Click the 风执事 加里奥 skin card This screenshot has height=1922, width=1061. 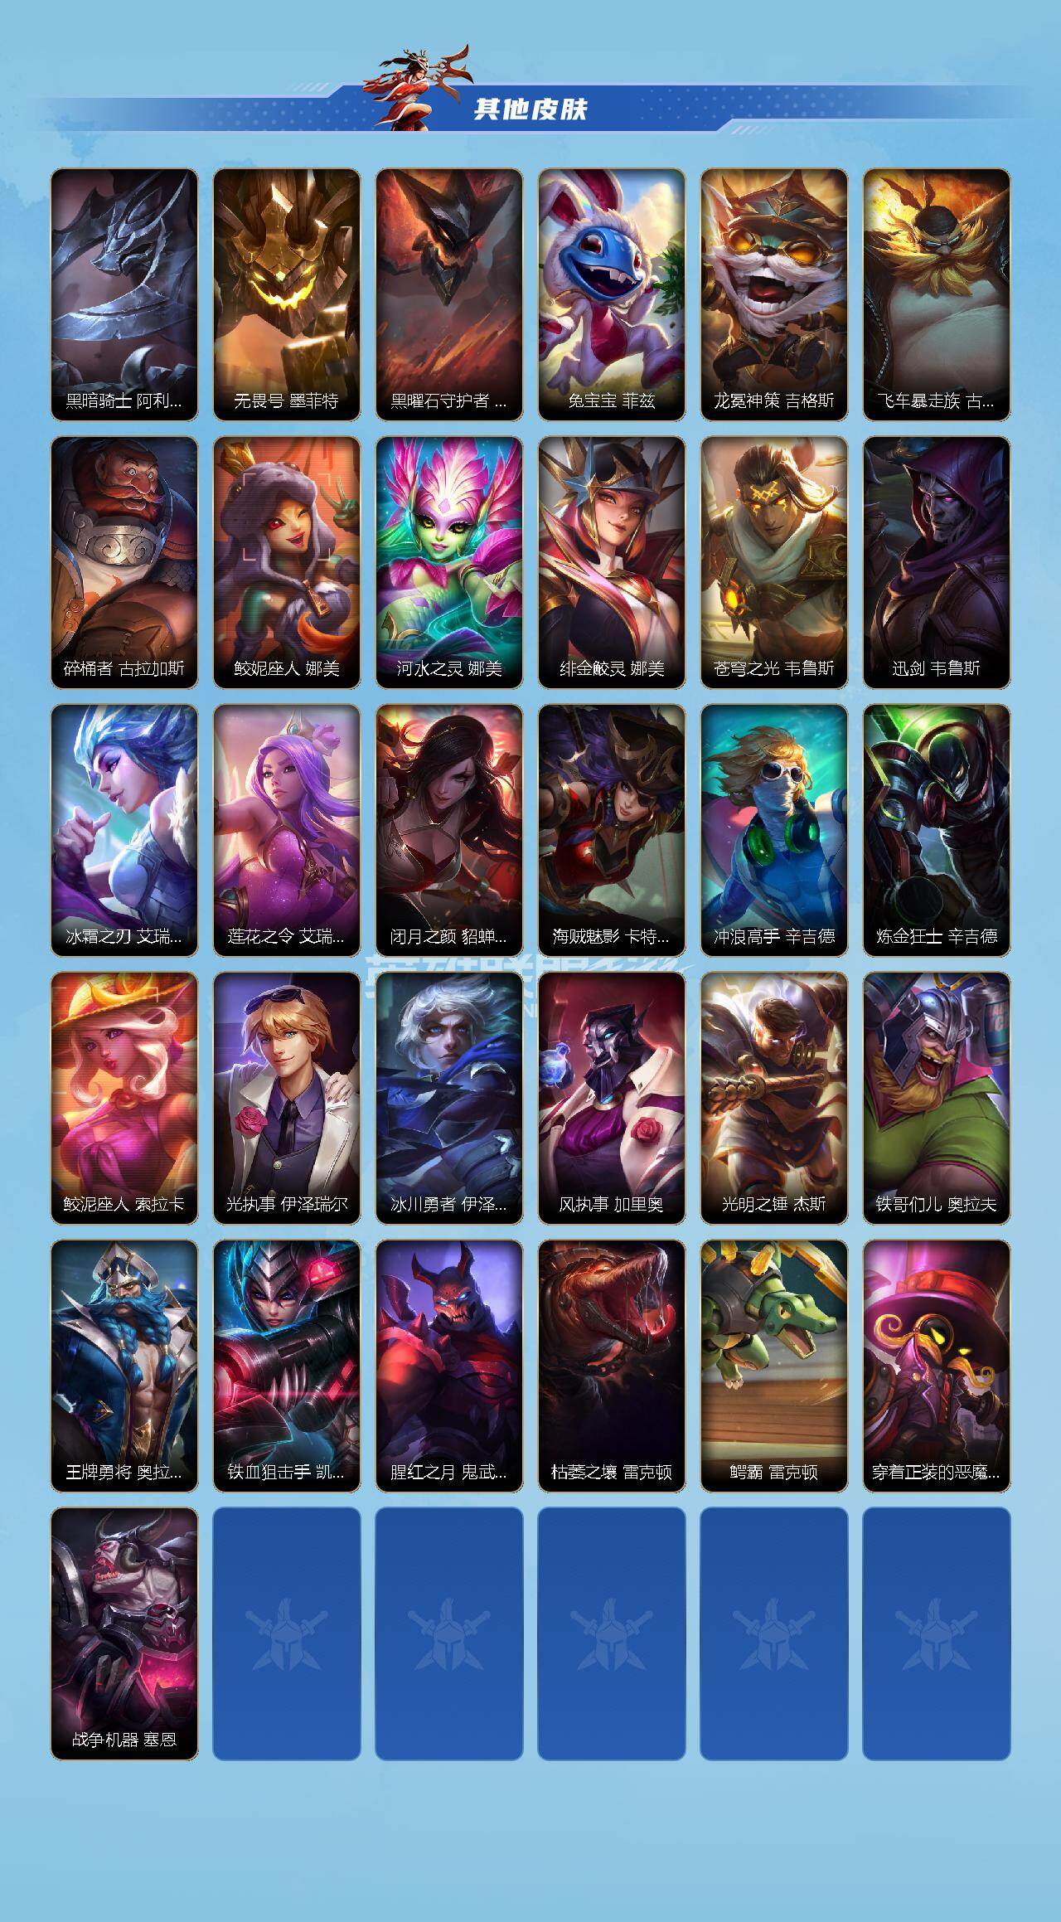612,1098
